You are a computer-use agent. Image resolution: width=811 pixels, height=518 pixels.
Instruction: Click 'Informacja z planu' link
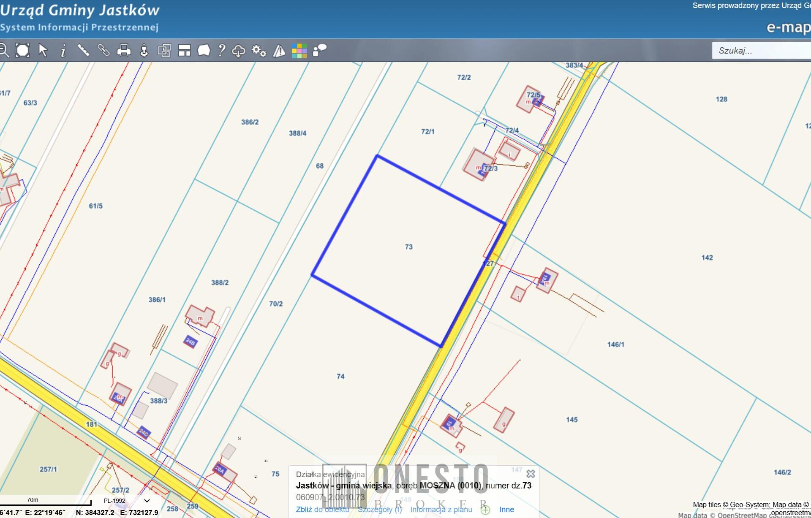pyautogui.click(x=441, y=510)
